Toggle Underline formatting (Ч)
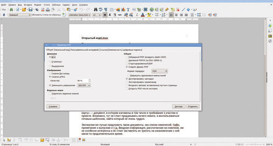Image resolution: width=273 pixels, height=146 pixels. point(115,15)
